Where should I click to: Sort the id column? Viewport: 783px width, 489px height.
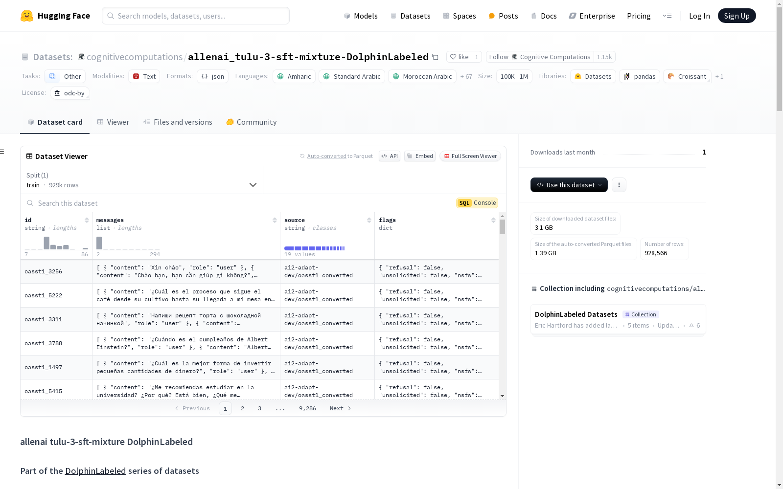click(x=87, y=220)
